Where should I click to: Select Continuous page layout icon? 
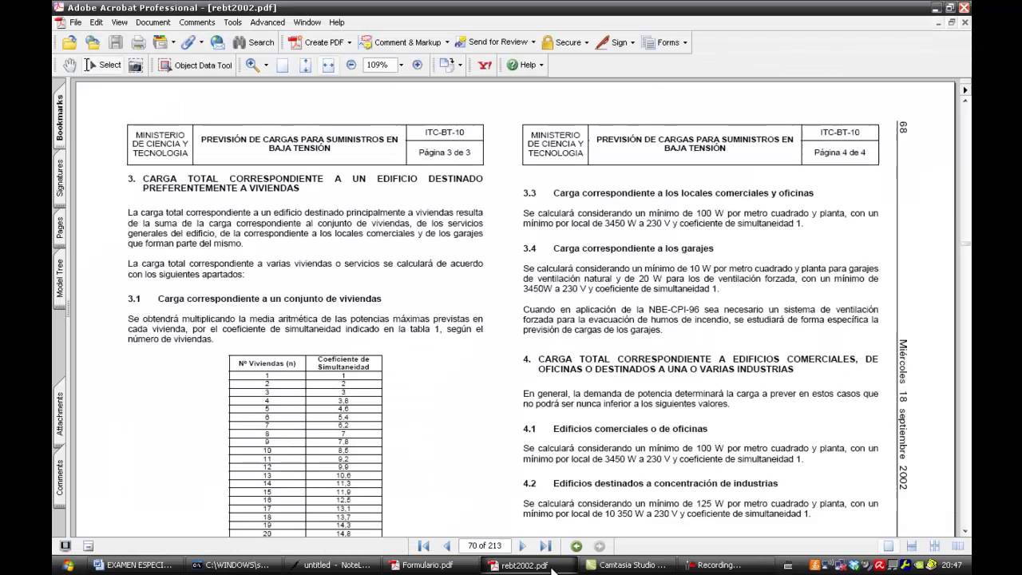[x=911, y=546]
